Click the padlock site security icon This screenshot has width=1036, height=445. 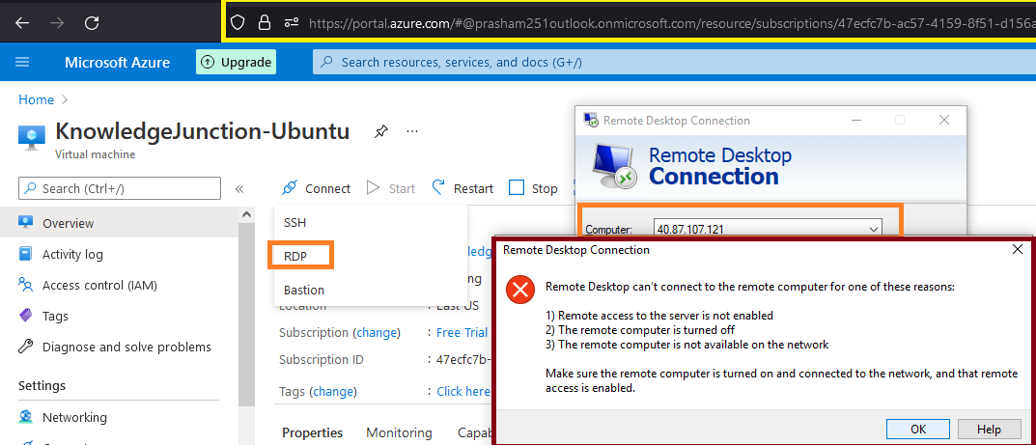265,23
